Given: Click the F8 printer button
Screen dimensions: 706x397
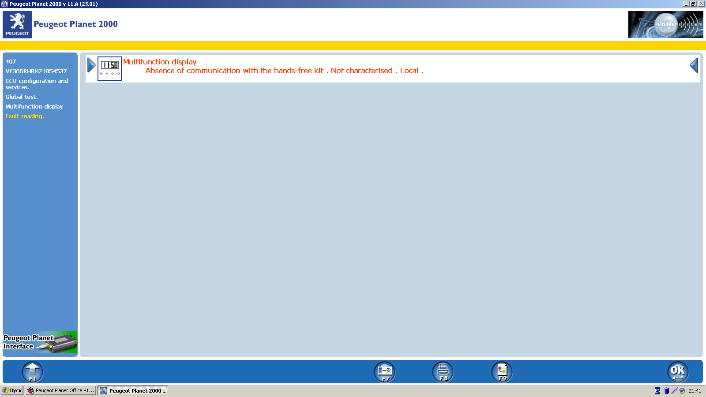Looking at the screenshot, I should (x=443, y=372).
